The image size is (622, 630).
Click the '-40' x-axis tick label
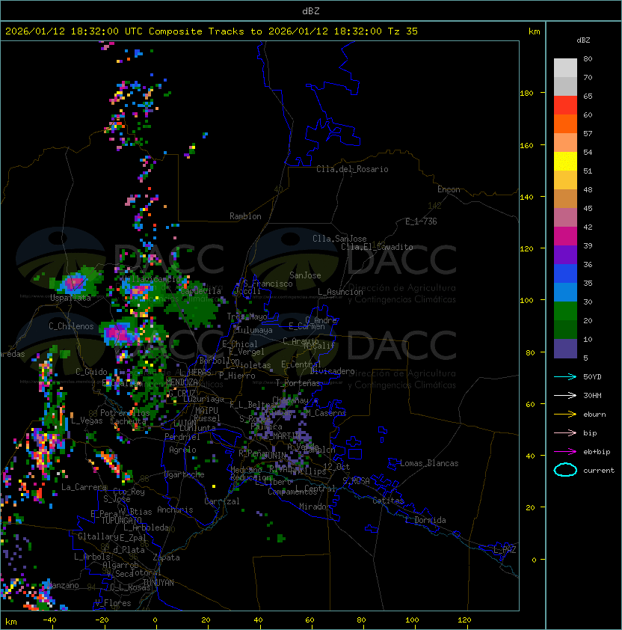pos(49,620)
